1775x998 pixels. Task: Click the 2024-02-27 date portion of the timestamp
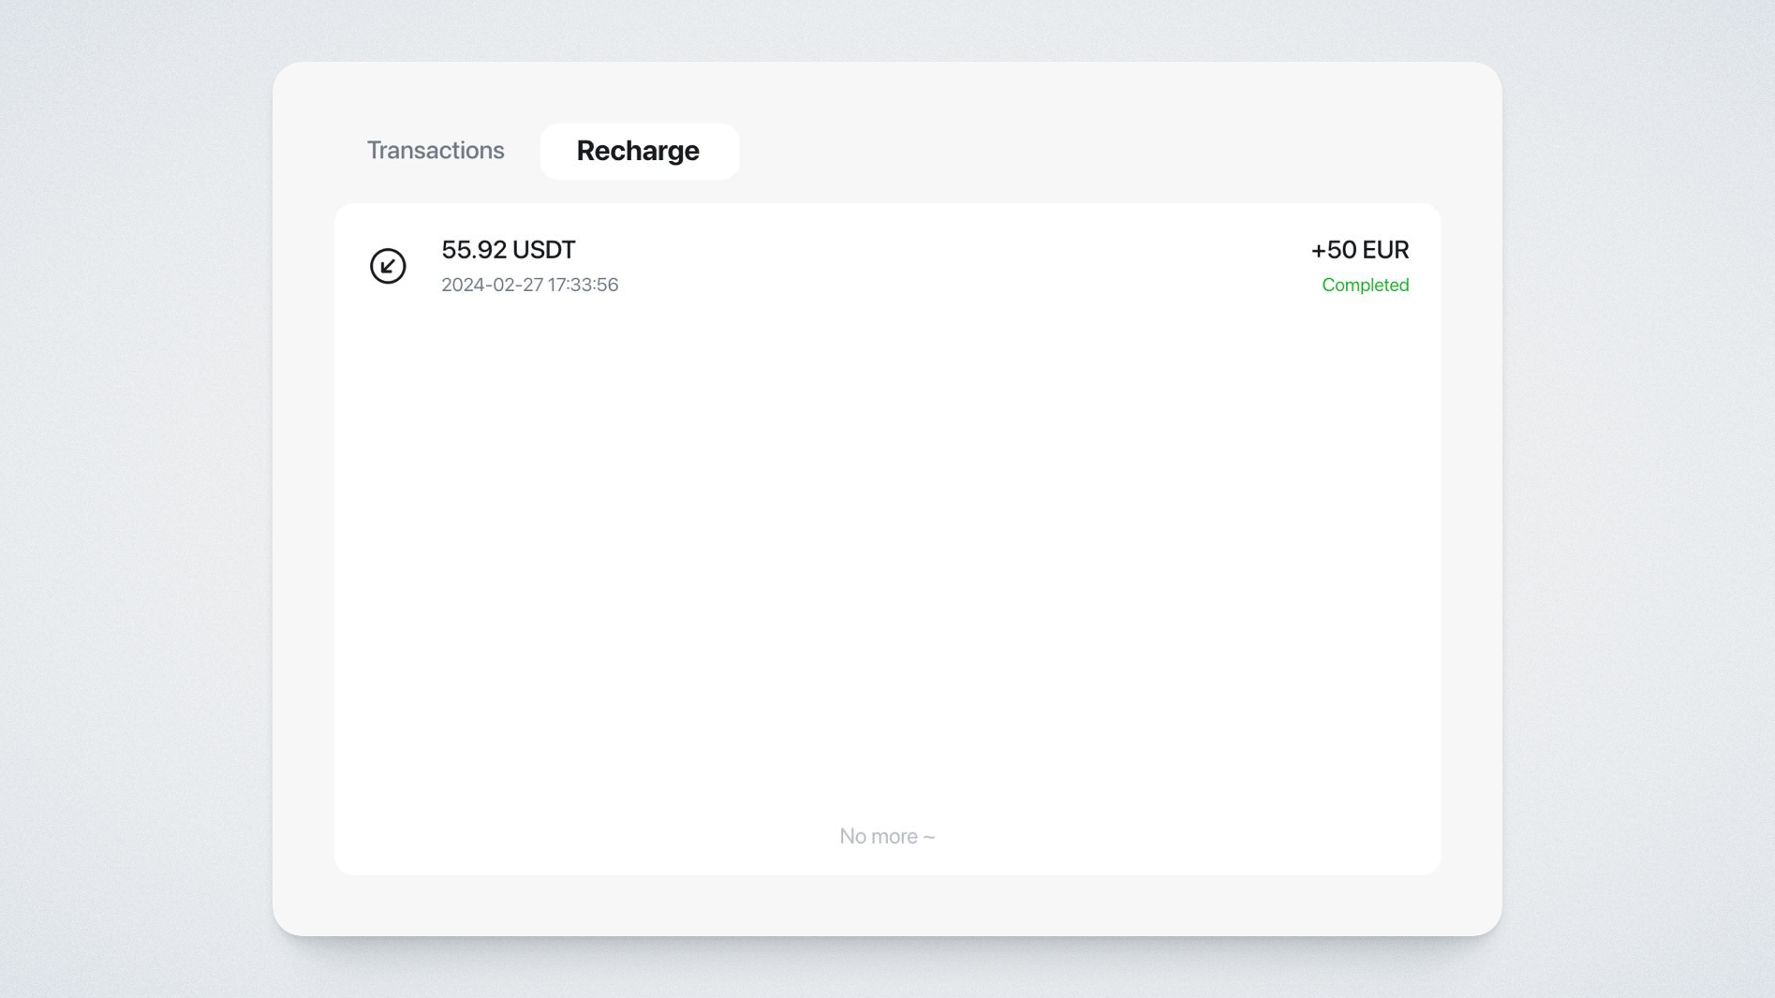click(x=492, y=285)
